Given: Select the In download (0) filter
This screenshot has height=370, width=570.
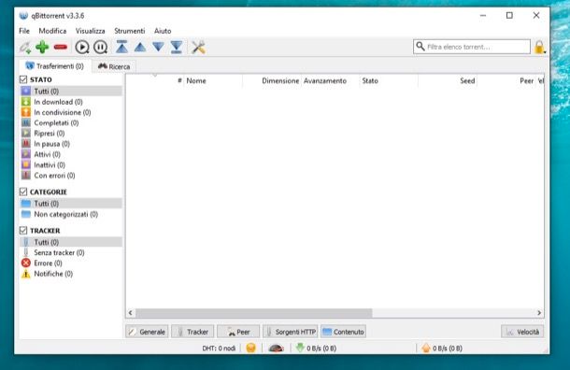Looking at the screenshot, I should 71,102.
